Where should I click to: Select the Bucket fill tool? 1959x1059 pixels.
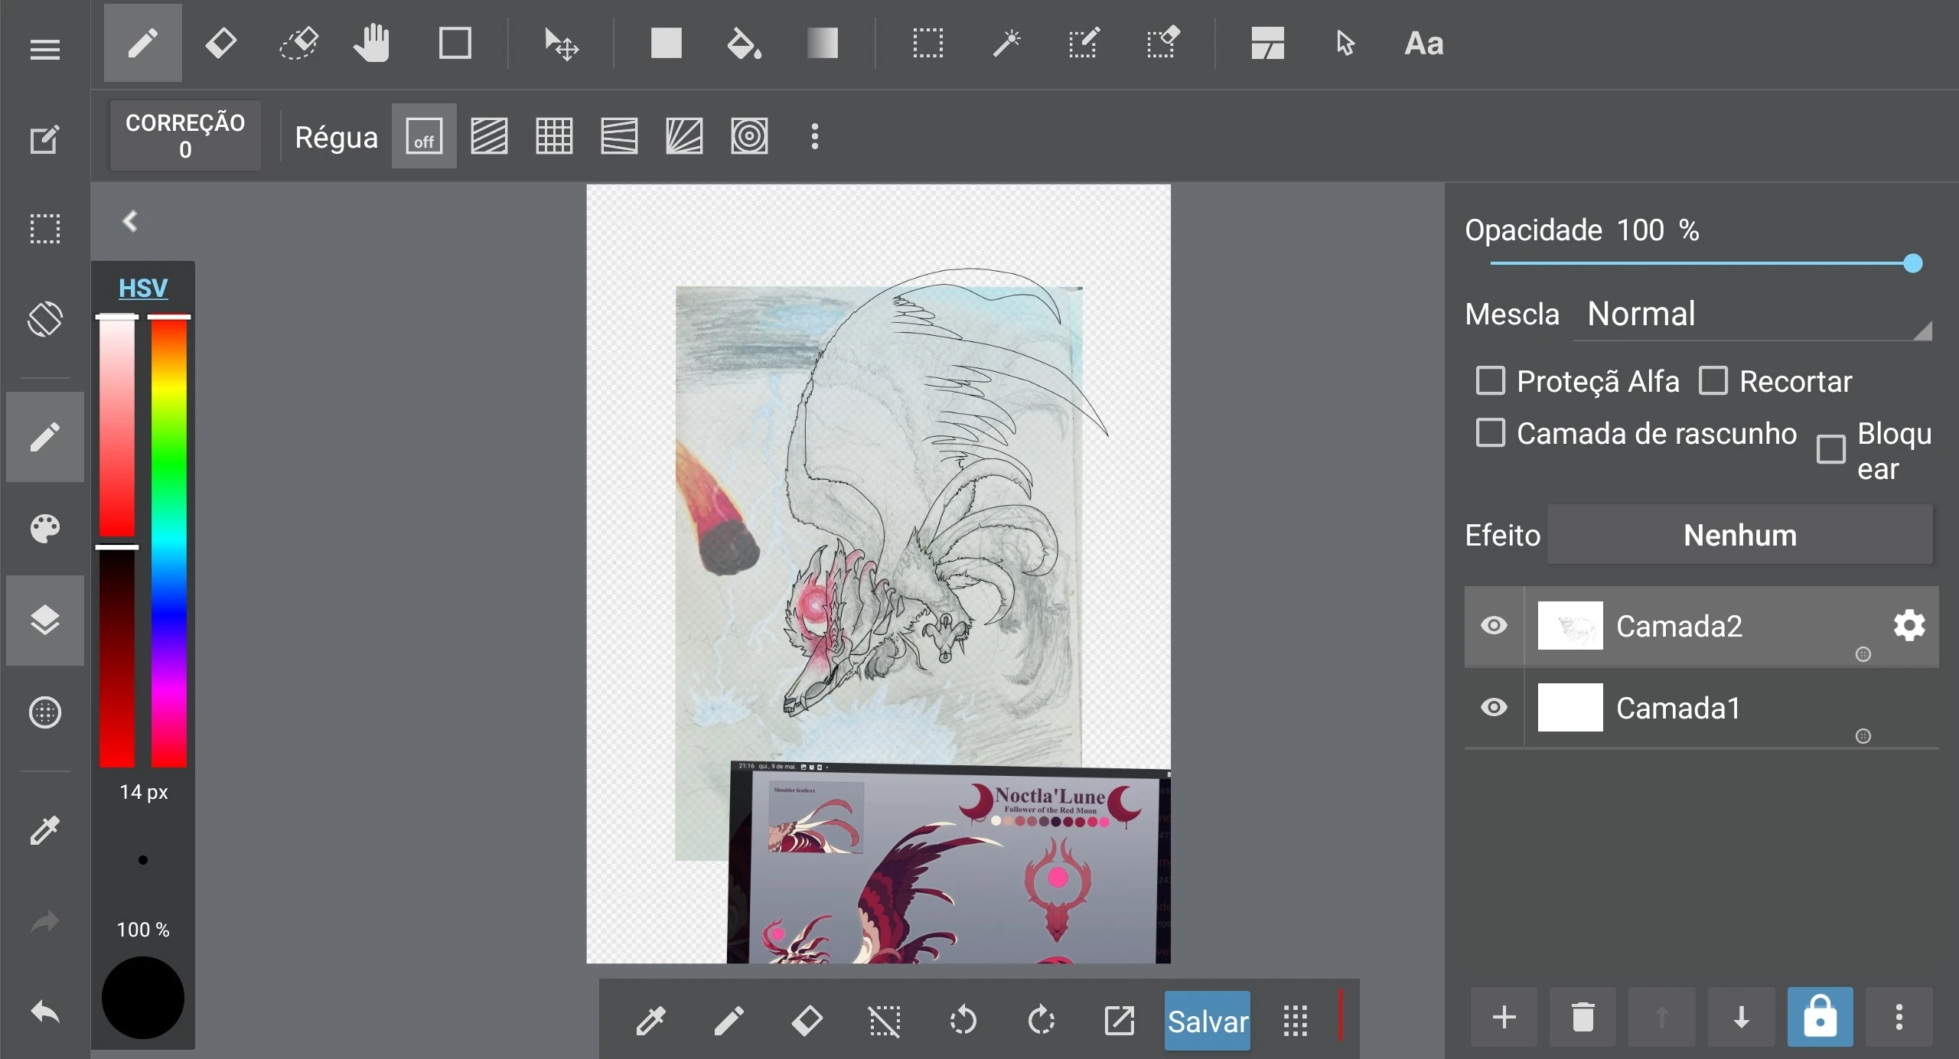point(743,44)
